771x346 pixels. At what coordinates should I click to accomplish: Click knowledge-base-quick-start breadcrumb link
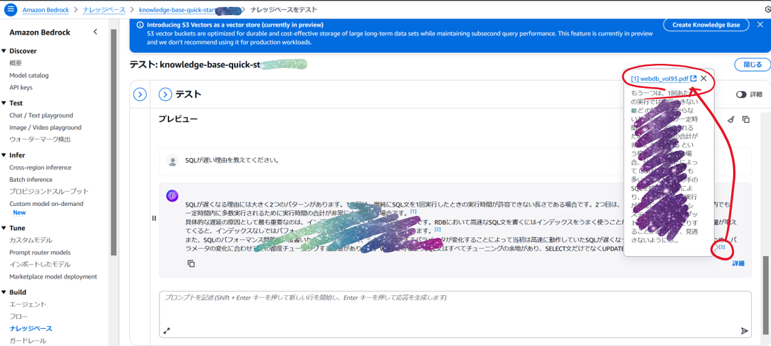click(x=177, y=10)
